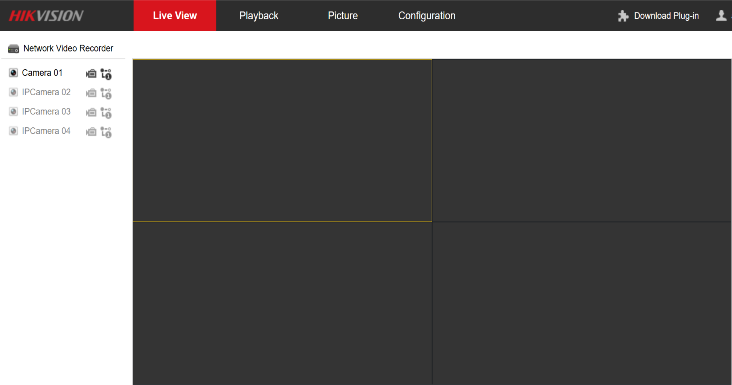Click the user account icon at top right

pos(722,15)
